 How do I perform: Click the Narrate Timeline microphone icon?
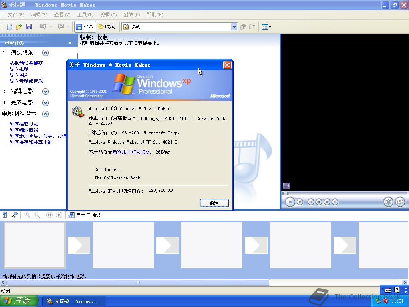[x=15, y=215]
